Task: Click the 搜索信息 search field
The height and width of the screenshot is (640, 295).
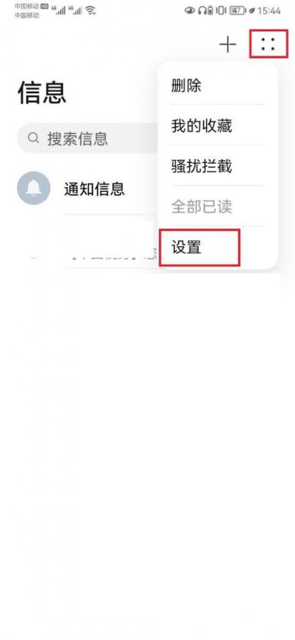Action: [88, 138]
